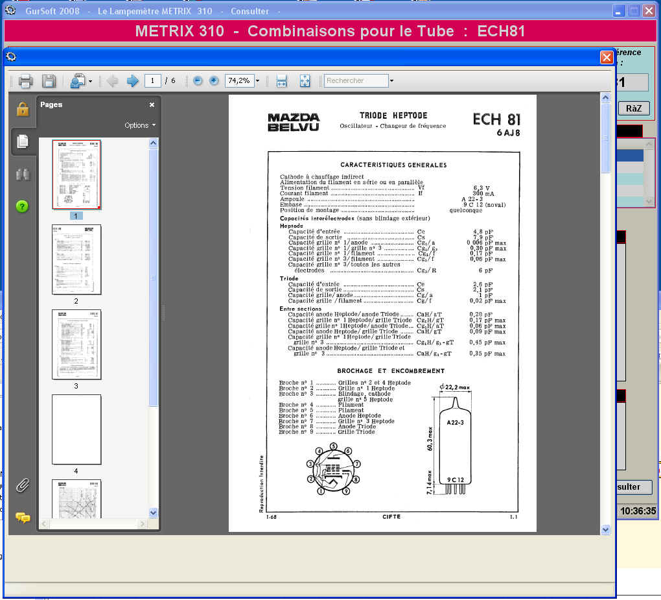The width and height of the screenshot is (661, 600).
Task: Zoom out with the minus circle icon
Action: (198, 80)
